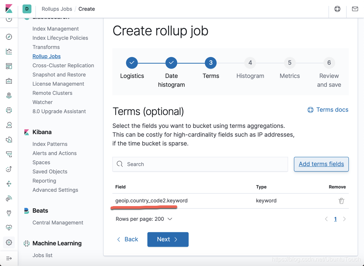
Task: Open Index Lifecycle Policies
Action: [60, 38]
